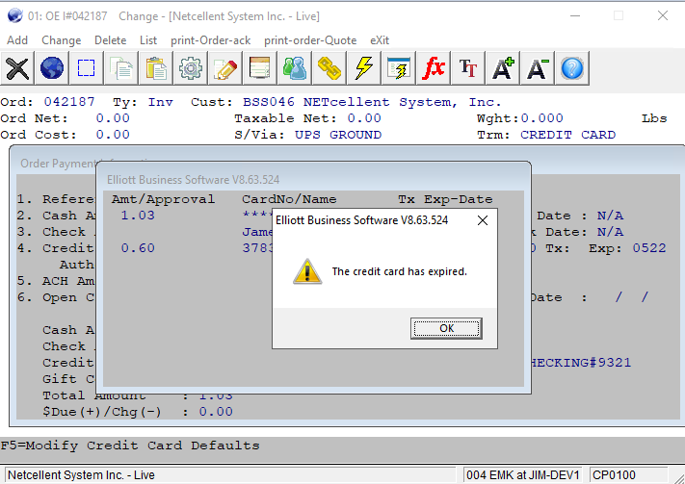Click the $Due(+)/Chg(-) value 0.00

216,412
